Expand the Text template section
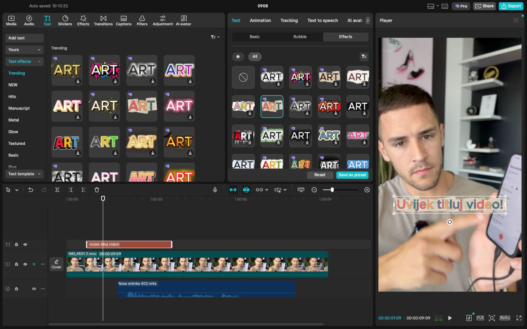This screenshot has width=527, height=329. (24, 174)
